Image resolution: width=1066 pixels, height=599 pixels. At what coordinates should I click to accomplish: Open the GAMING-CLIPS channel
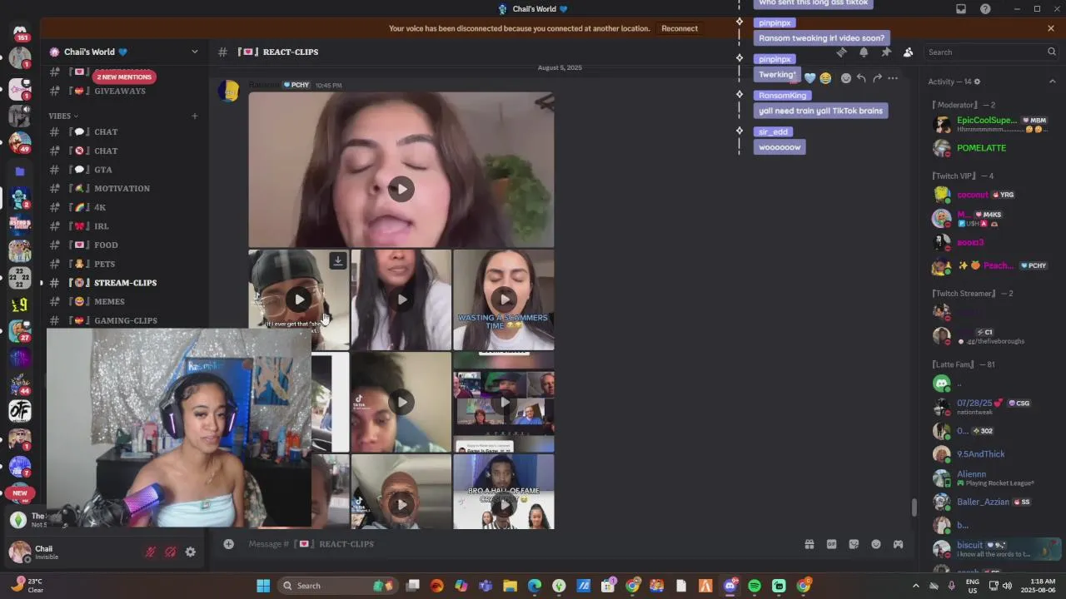click(125, 320)
